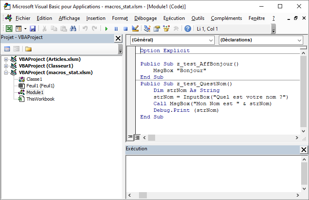Select Classe1 class module
Screen dimensions: 309x200
coord(34,79)
